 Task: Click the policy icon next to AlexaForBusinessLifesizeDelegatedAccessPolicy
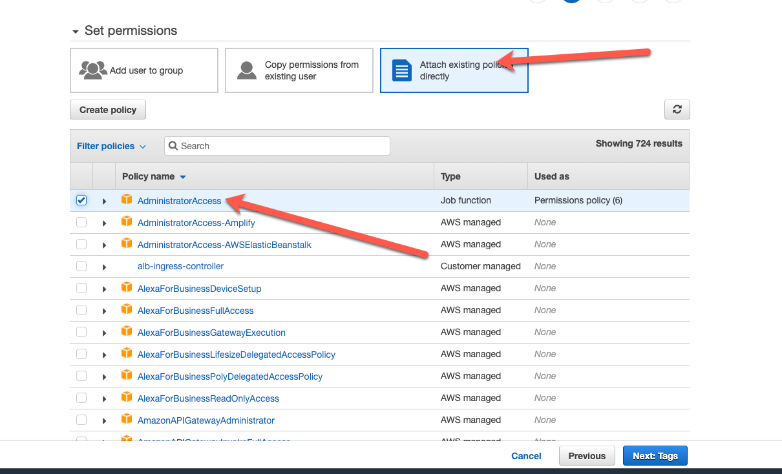click(x=127, y=353)
